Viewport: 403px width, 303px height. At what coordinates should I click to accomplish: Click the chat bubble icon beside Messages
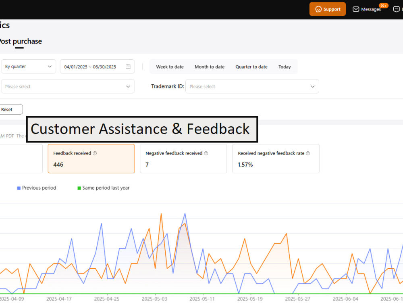click(x=396, y=9)
